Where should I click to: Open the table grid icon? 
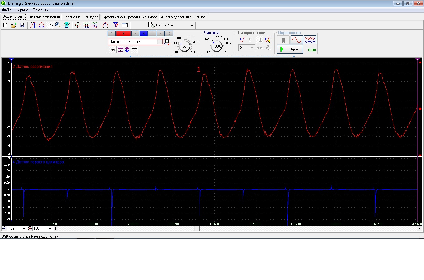[x=125, y=25]
